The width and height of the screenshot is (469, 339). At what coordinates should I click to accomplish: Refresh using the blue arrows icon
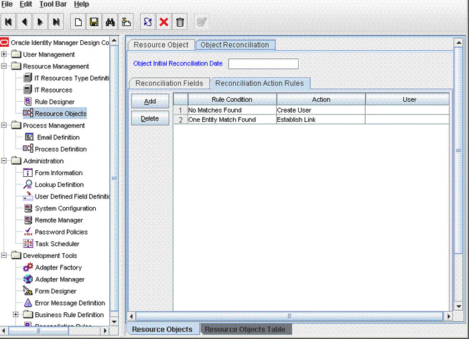[148, 22]
